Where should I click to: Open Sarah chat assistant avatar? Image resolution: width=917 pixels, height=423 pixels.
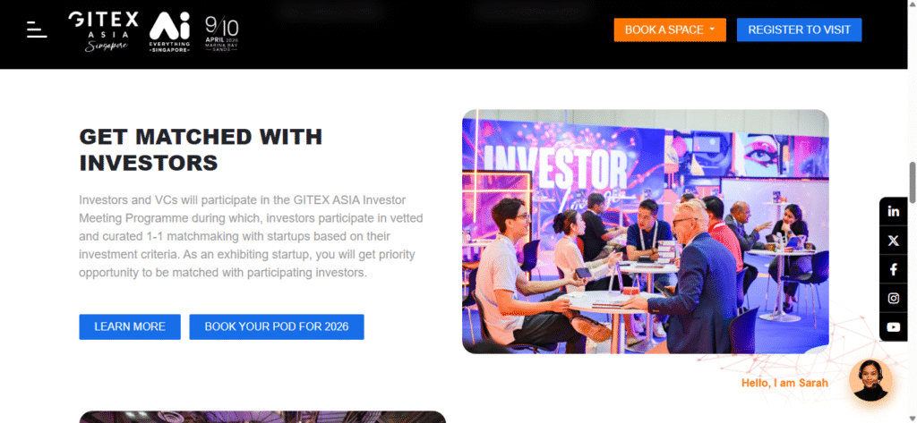click(870, 380)
